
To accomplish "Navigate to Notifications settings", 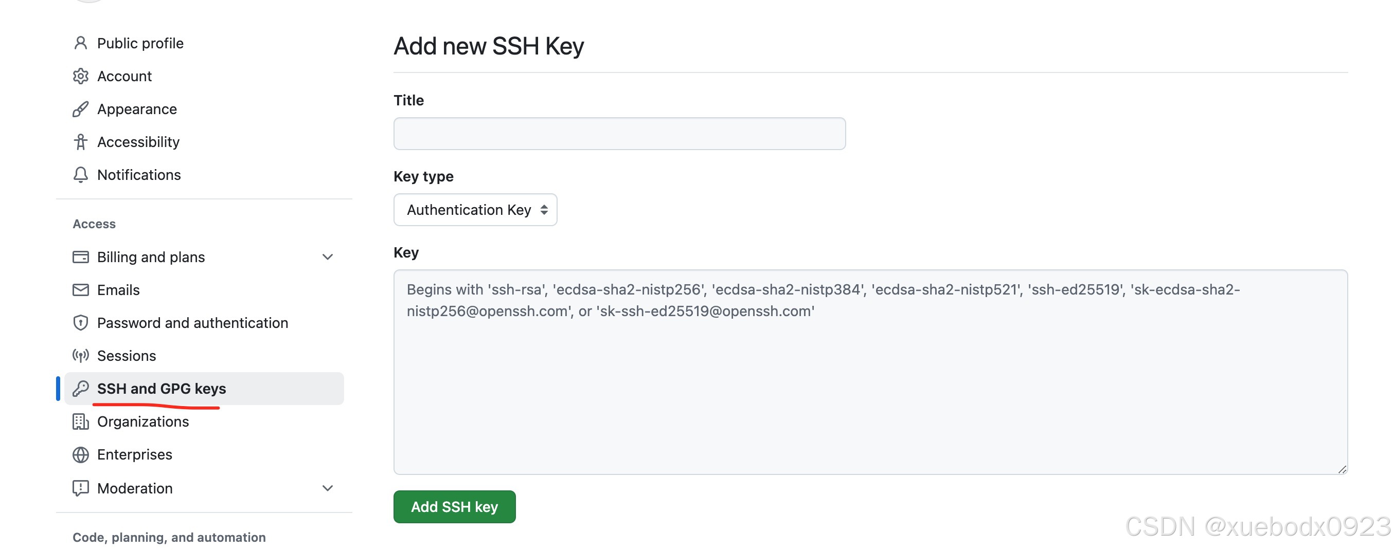I will 138,174.
